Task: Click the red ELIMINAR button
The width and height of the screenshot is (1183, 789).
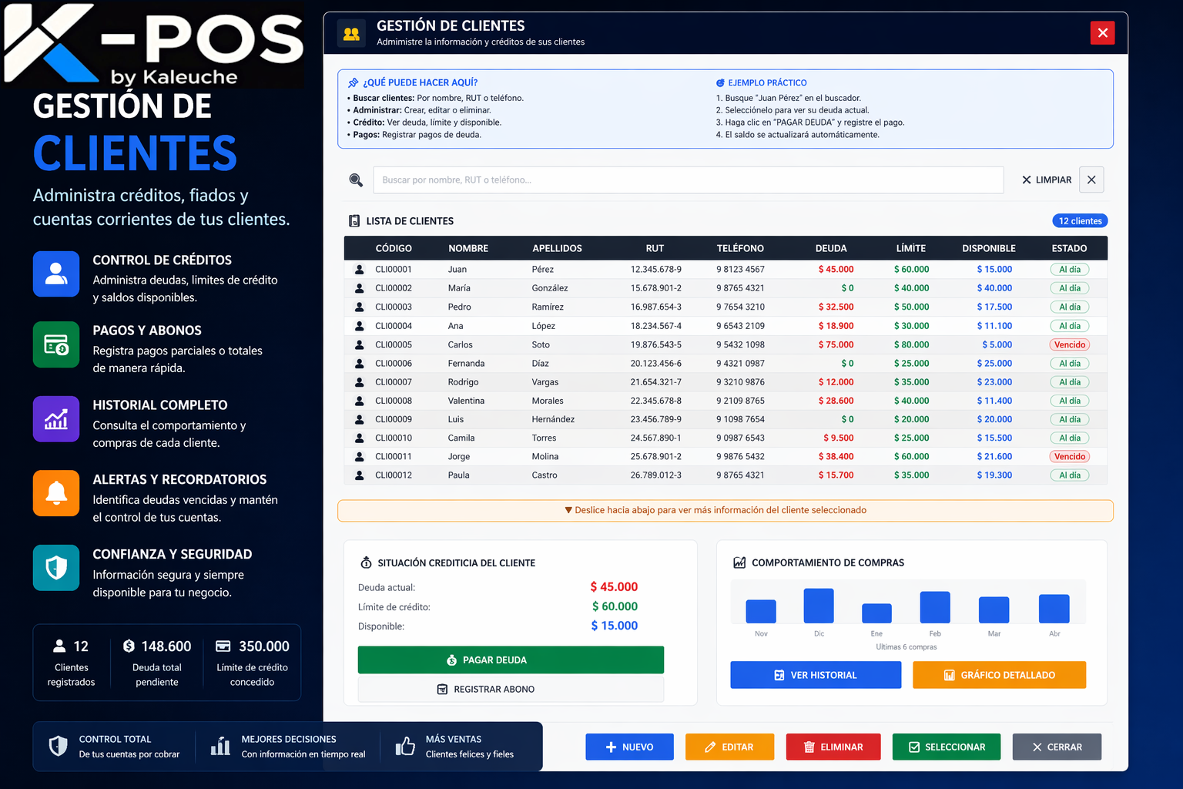Action: coord(833,747)
